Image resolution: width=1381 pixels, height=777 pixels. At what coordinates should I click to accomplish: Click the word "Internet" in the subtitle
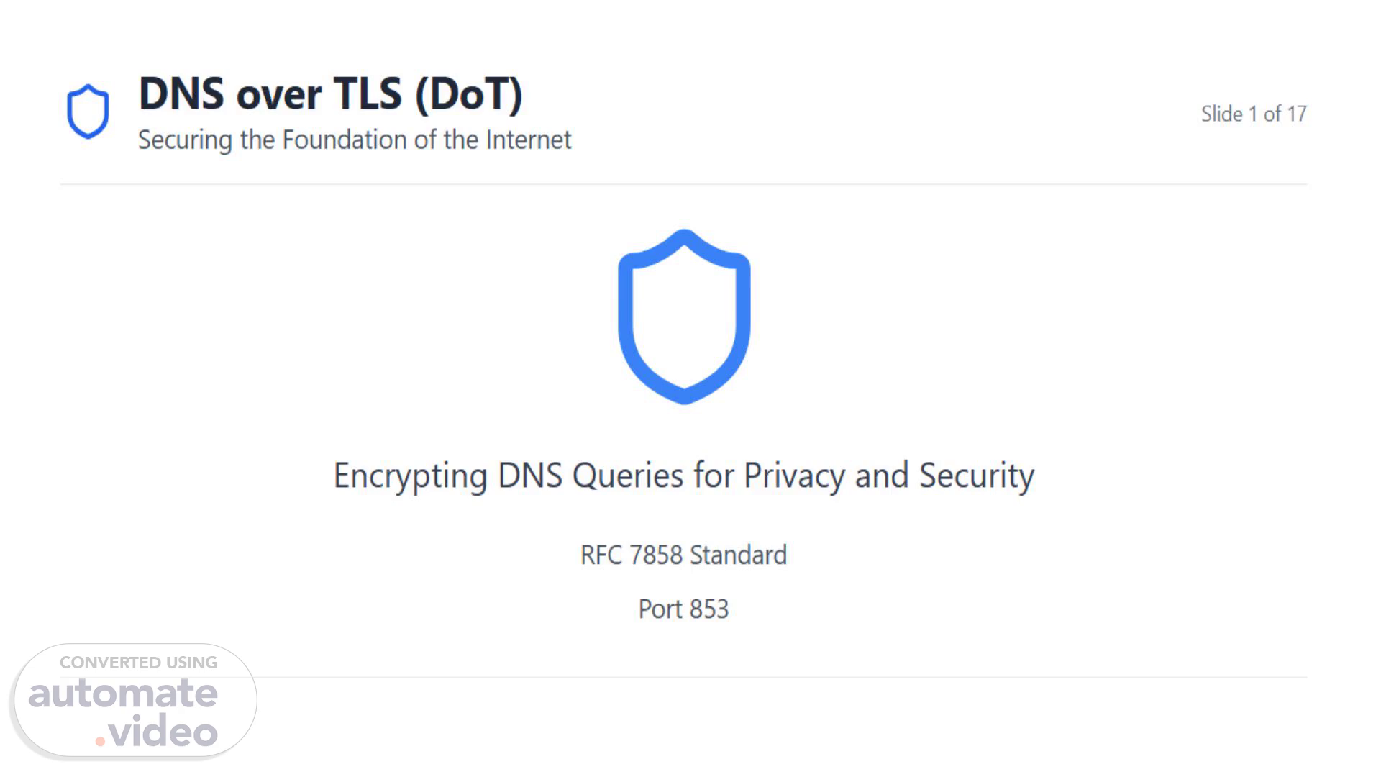[528, 140]
